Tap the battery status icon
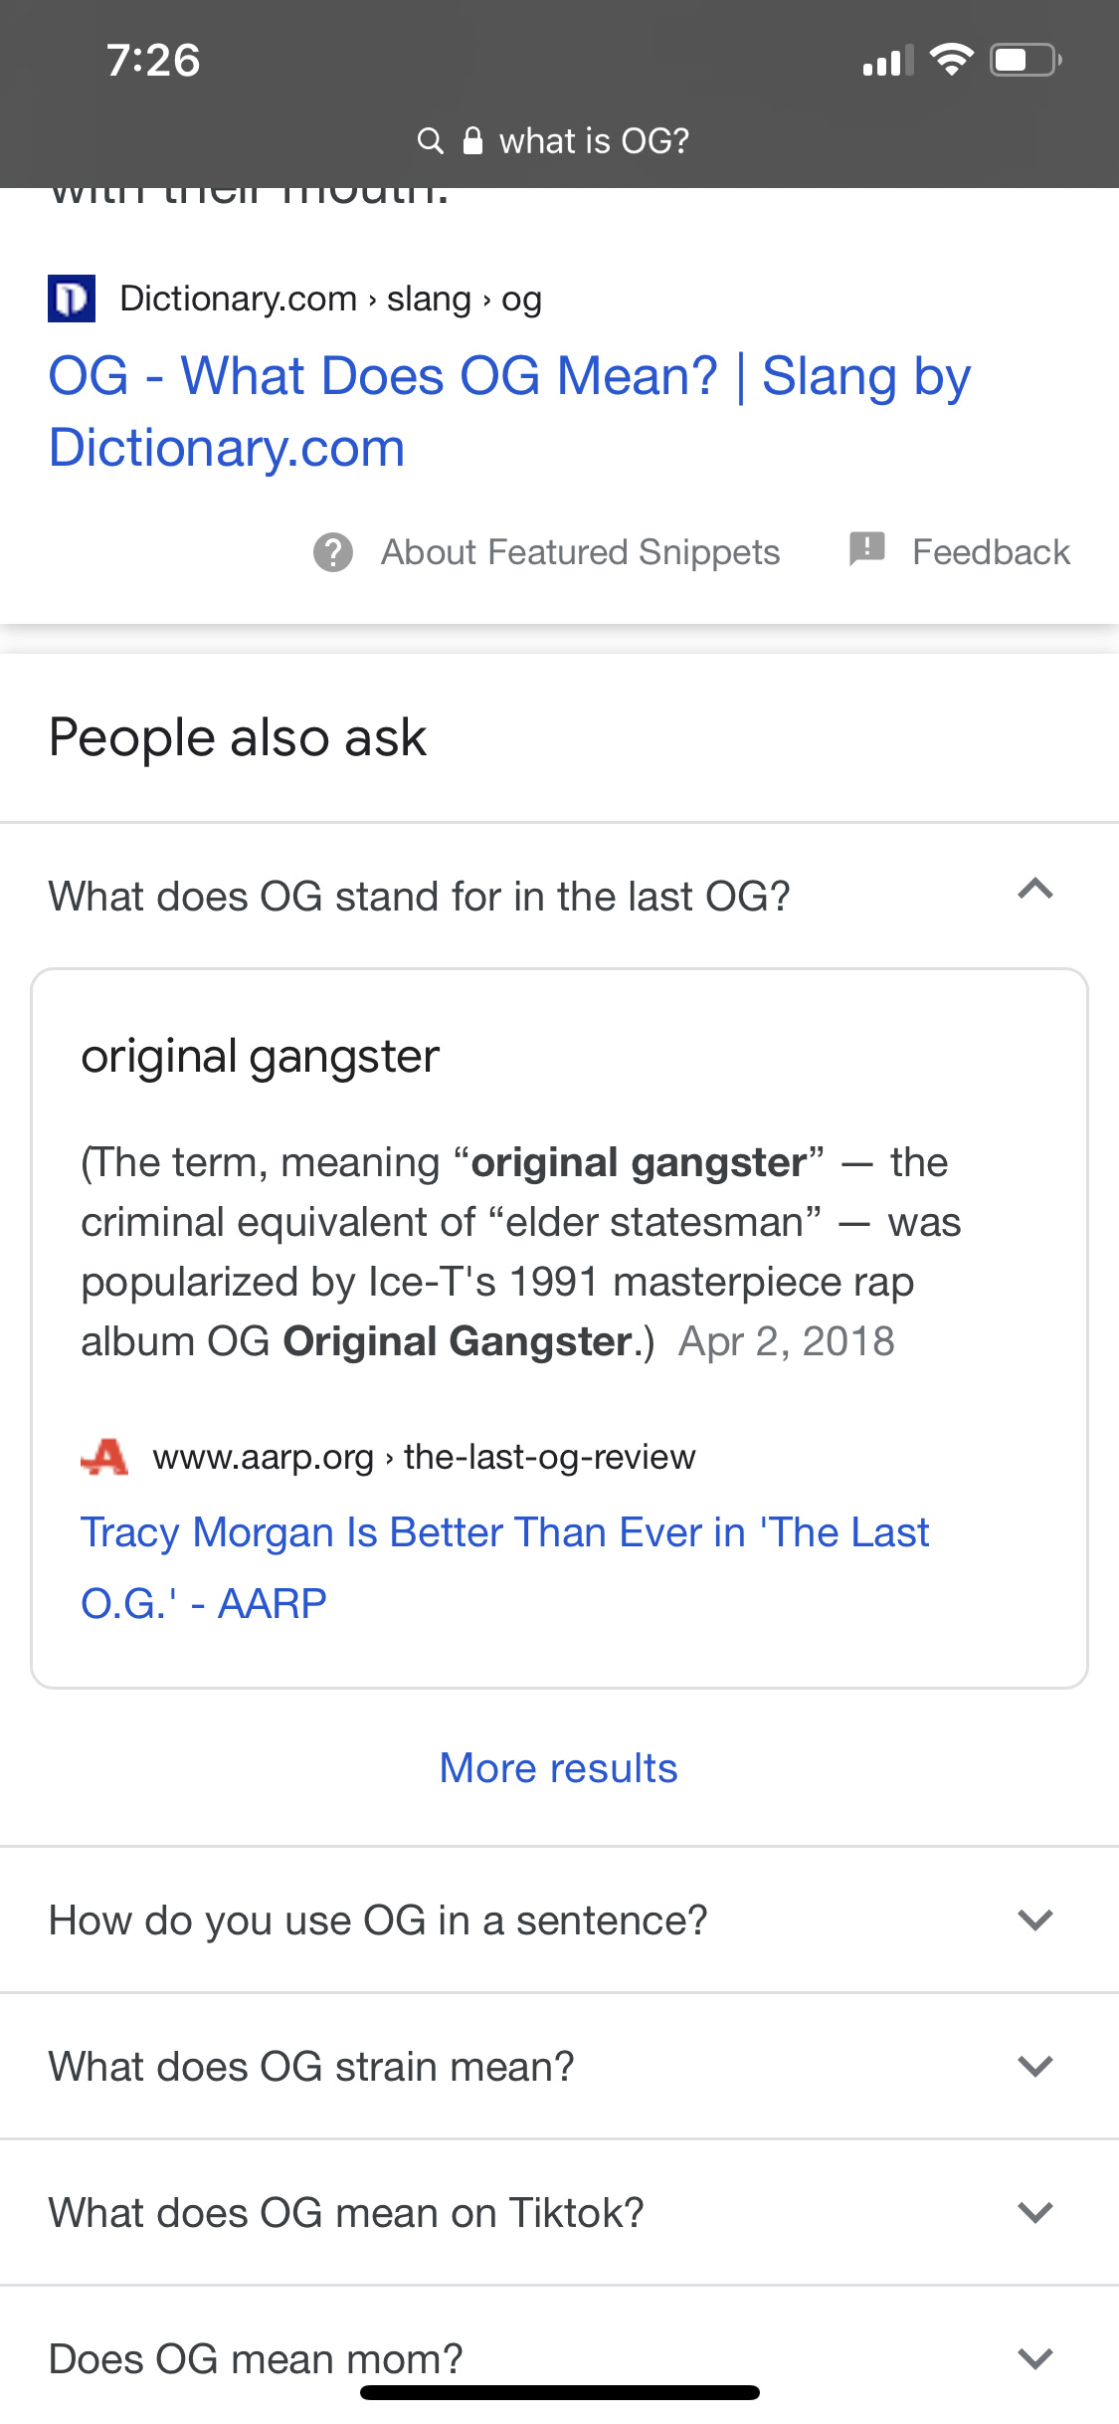This screenshot has height=2424, width=1119. point(1026,61)
